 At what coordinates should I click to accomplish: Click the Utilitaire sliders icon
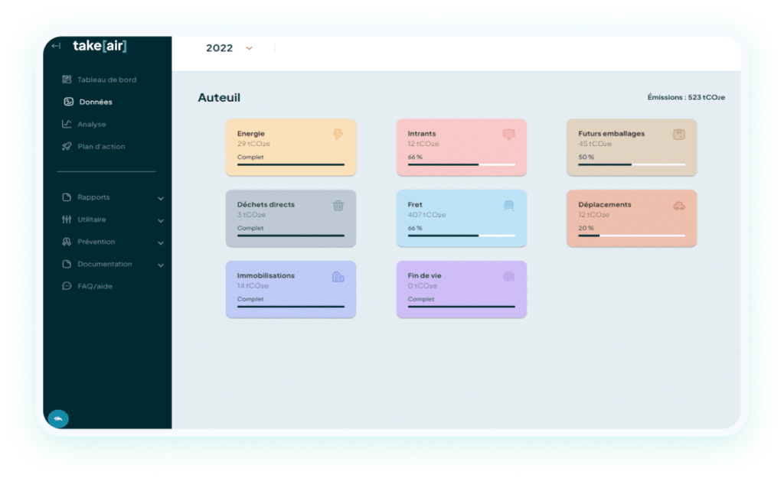coord(67,219)
